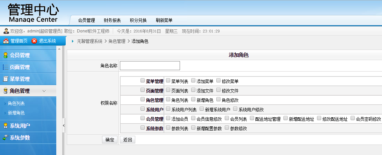This screenshot has height=155, width=382.
Task: Click the 确定 submit button
Action: click(110, 140)
